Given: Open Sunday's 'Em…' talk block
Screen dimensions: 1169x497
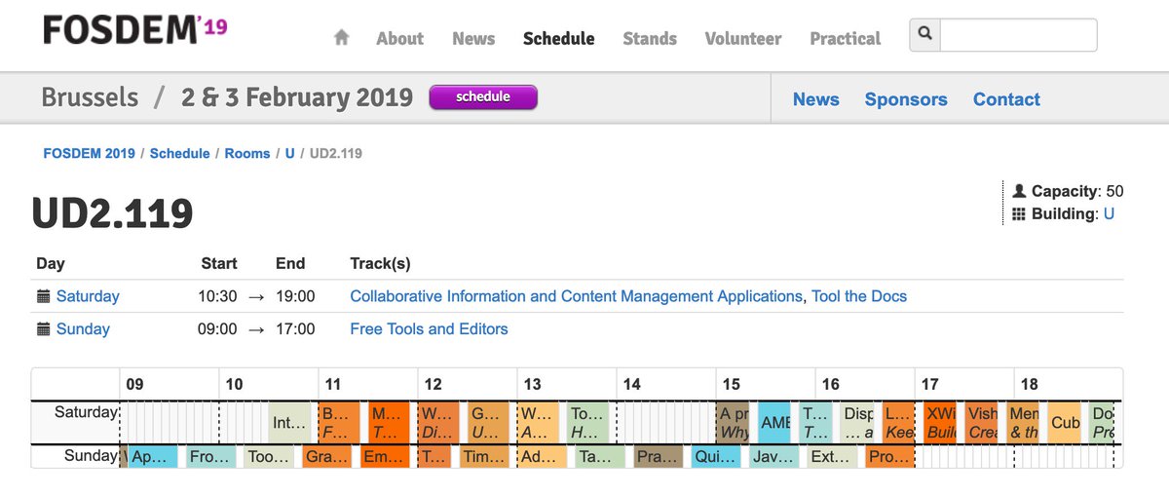Looking at the screenshot, I should 384,456.
